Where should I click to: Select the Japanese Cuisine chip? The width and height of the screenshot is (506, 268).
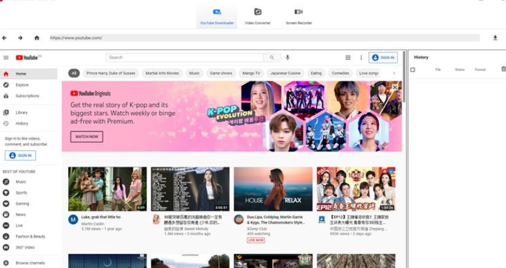click(x=286, y=73)
